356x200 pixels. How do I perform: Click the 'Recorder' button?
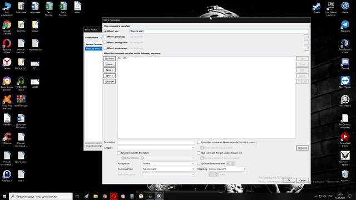[x=110, y=82]
